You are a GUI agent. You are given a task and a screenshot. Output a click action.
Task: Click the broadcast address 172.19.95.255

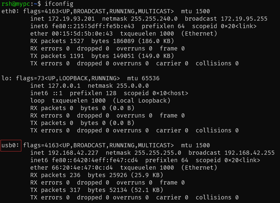coord(244,19)
